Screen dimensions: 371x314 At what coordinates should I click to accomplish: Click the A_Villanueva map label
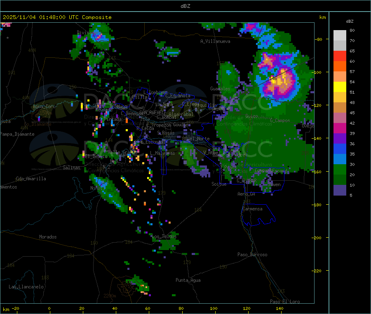215,41
